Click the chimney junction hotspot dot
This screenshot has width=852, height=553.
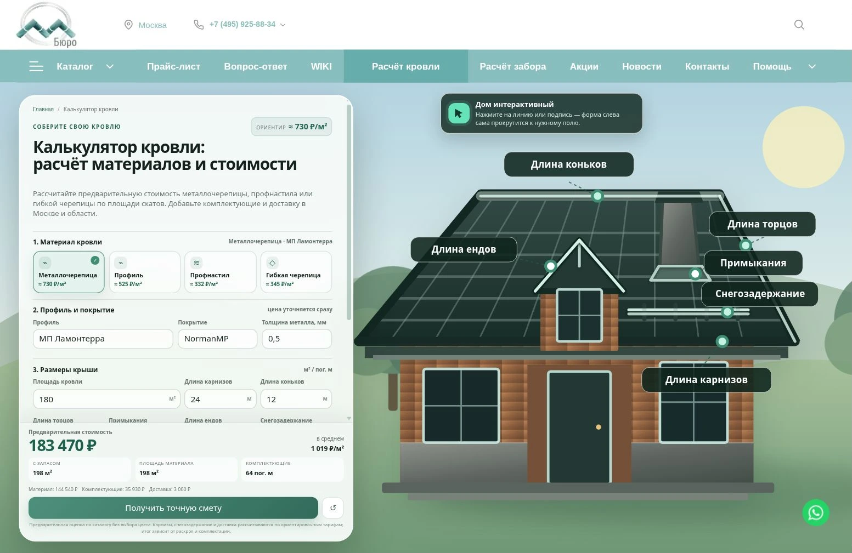[x=695, y=273]
